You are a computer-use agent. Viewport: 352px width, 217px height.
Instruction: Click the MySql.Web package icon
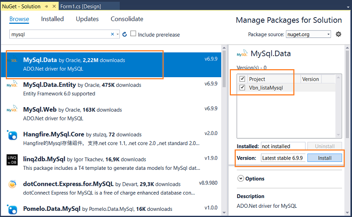[x=12, y=109]
